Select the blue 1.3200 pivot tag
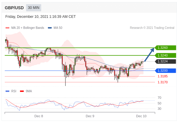The image size is (177, 122). click(165, 71)
